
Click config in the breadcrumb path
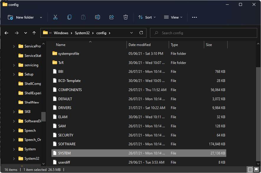[x=101, y=33]
